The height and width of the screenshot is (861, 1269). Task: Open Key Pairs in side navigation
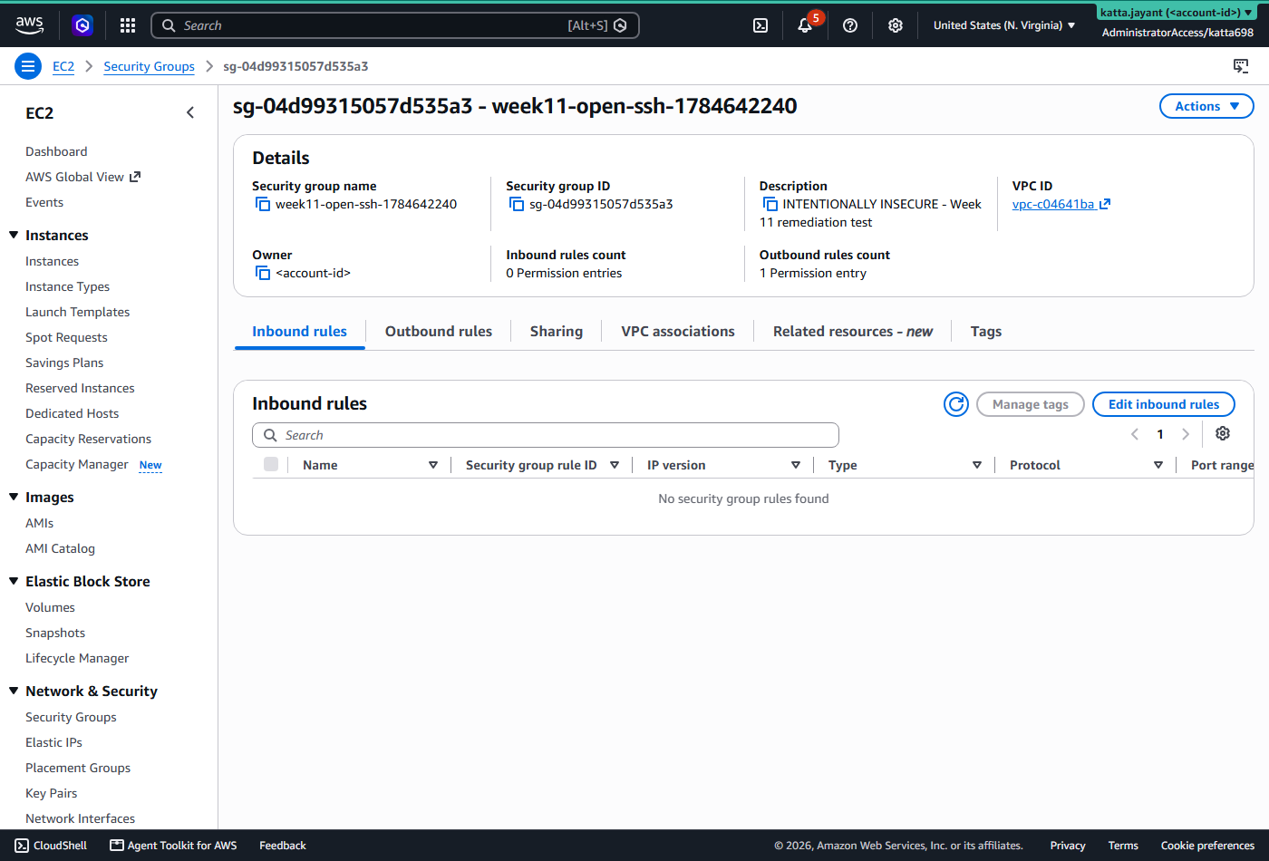click(x=52, y=793)
